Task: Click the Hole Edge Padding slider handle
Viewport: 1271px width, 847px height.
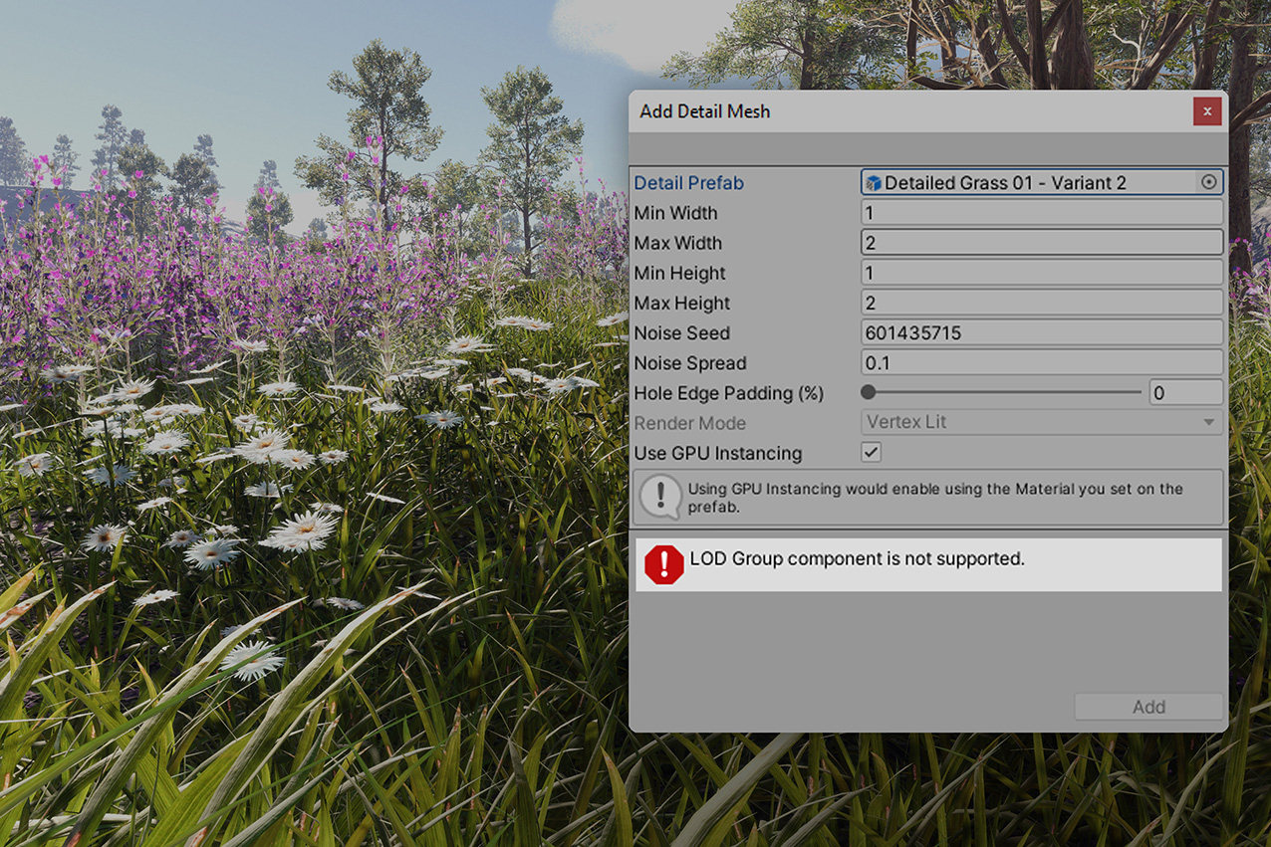Action: coord(869,392)
